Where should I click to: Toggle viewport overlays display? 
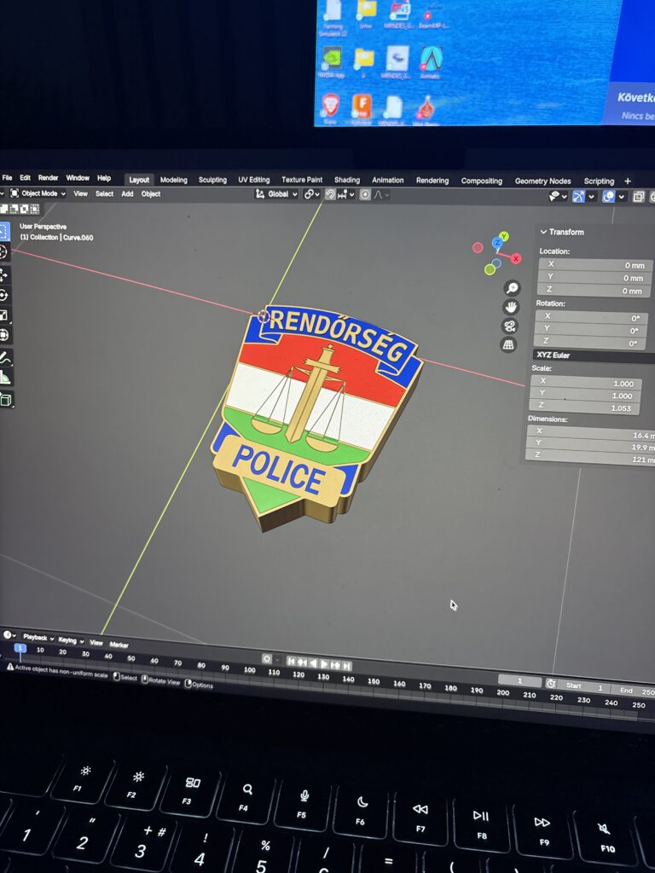pyautogui.click(x=609, y=196)
